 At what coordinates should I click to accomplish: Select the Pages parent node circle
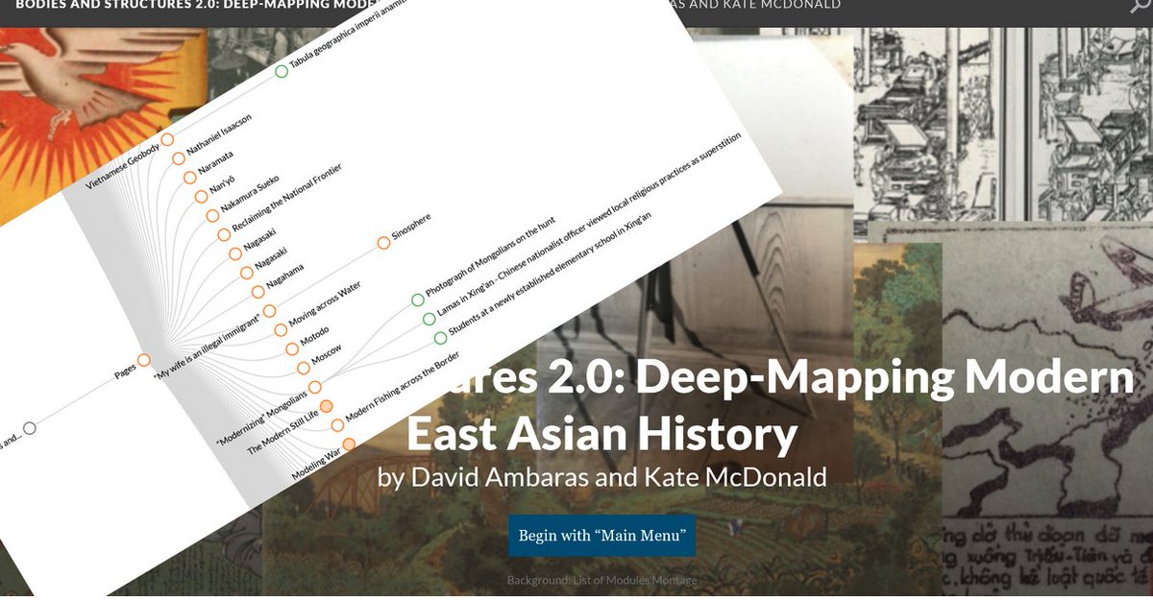pos(144,361)
